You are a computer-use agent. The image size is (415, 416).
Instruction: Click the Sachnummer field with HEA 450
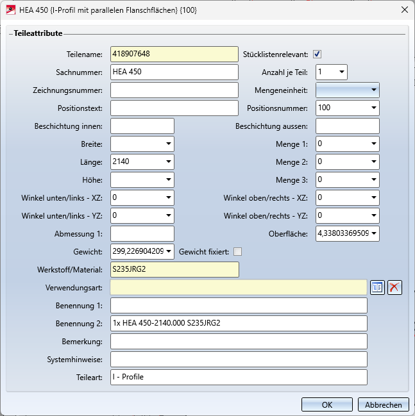(x=174, y=72)
